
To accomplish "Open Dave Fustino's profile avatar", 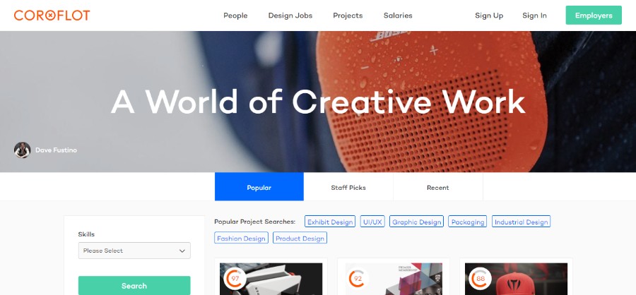I will [23, 150].
